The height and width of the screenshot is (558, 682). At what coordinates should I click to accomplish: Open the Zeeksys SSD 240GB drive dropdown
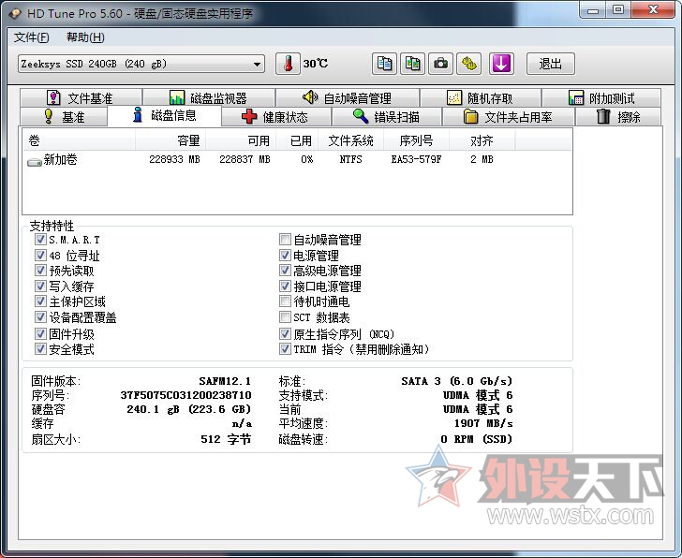(141, 64)
